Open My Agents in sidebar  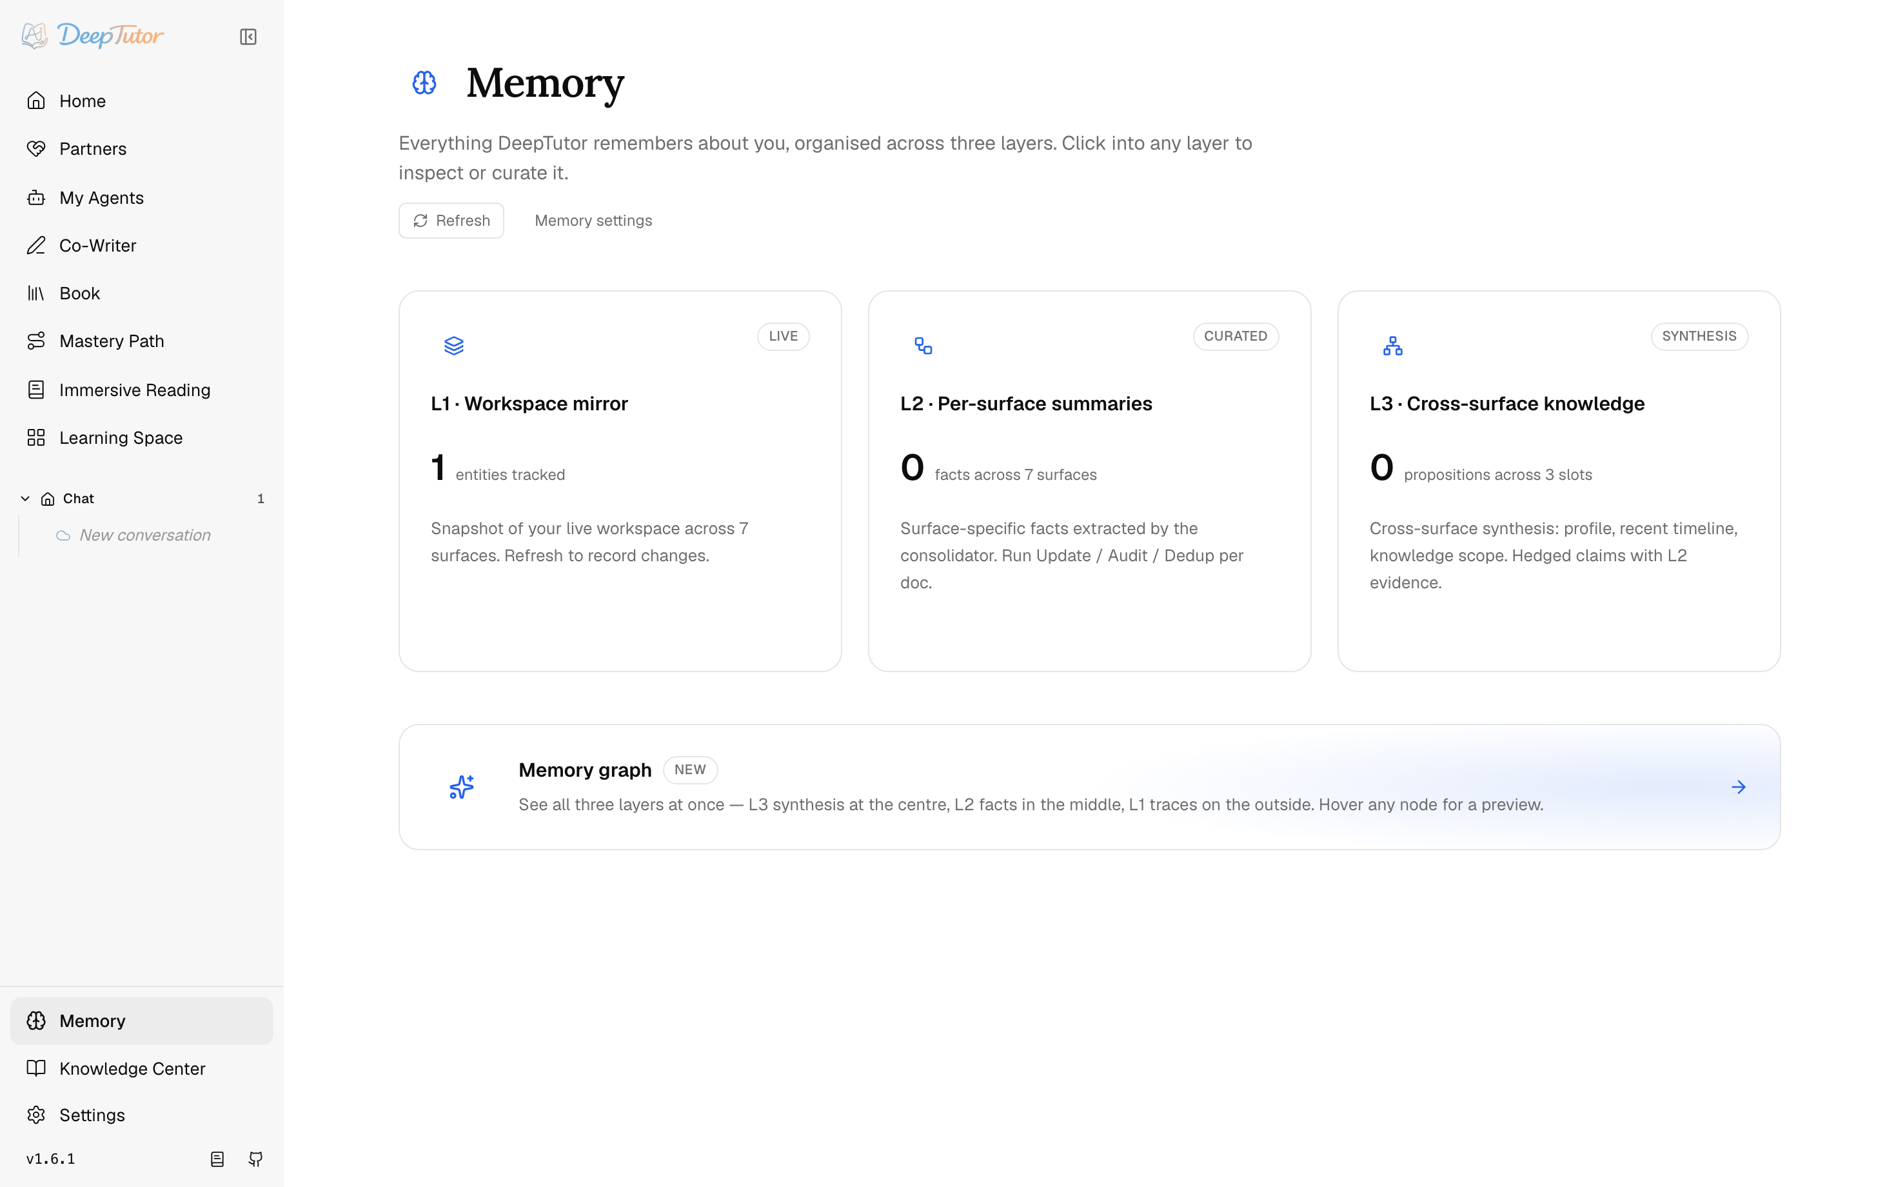click(141, 198)
